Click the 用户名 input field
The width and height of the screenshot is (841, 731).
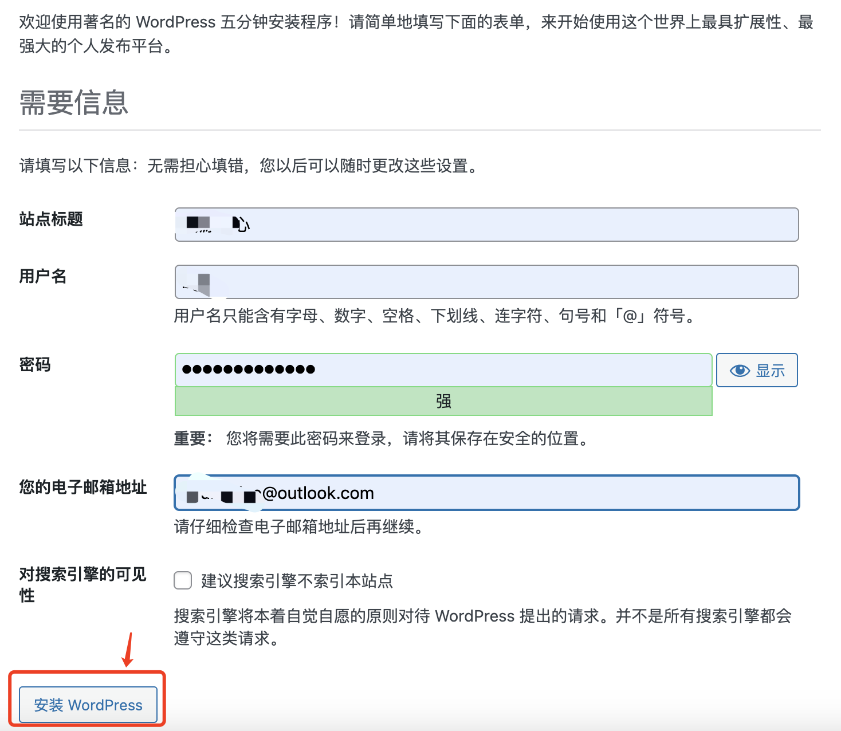pos(486,282)
